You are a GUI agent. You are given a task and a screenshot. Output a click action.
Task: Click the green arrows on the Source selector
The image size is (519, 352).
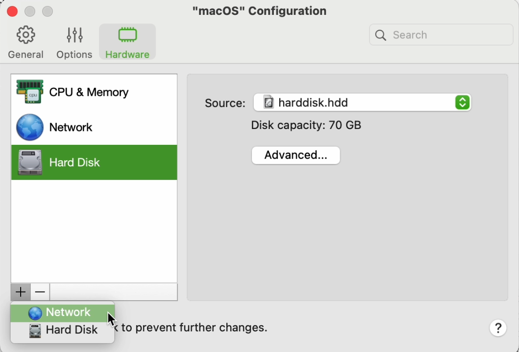[x=462, y=102]
